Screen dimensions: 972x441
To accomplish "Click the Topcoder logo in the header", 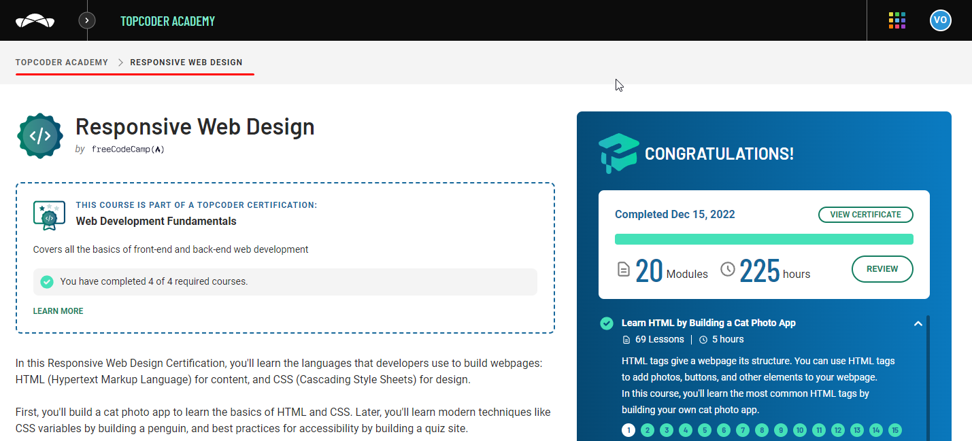I will click(35, 20).
